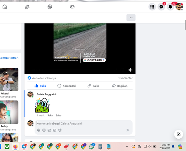
Task: Open taskbar notification bell
Action: click(173, 147)
